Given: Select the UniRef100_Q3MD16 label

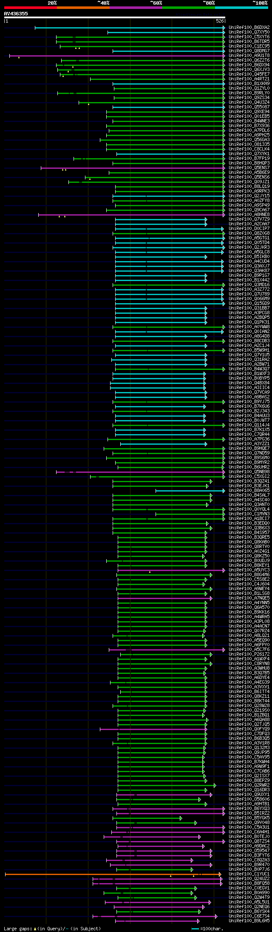Looking at the screenshot, I should 249,285.
